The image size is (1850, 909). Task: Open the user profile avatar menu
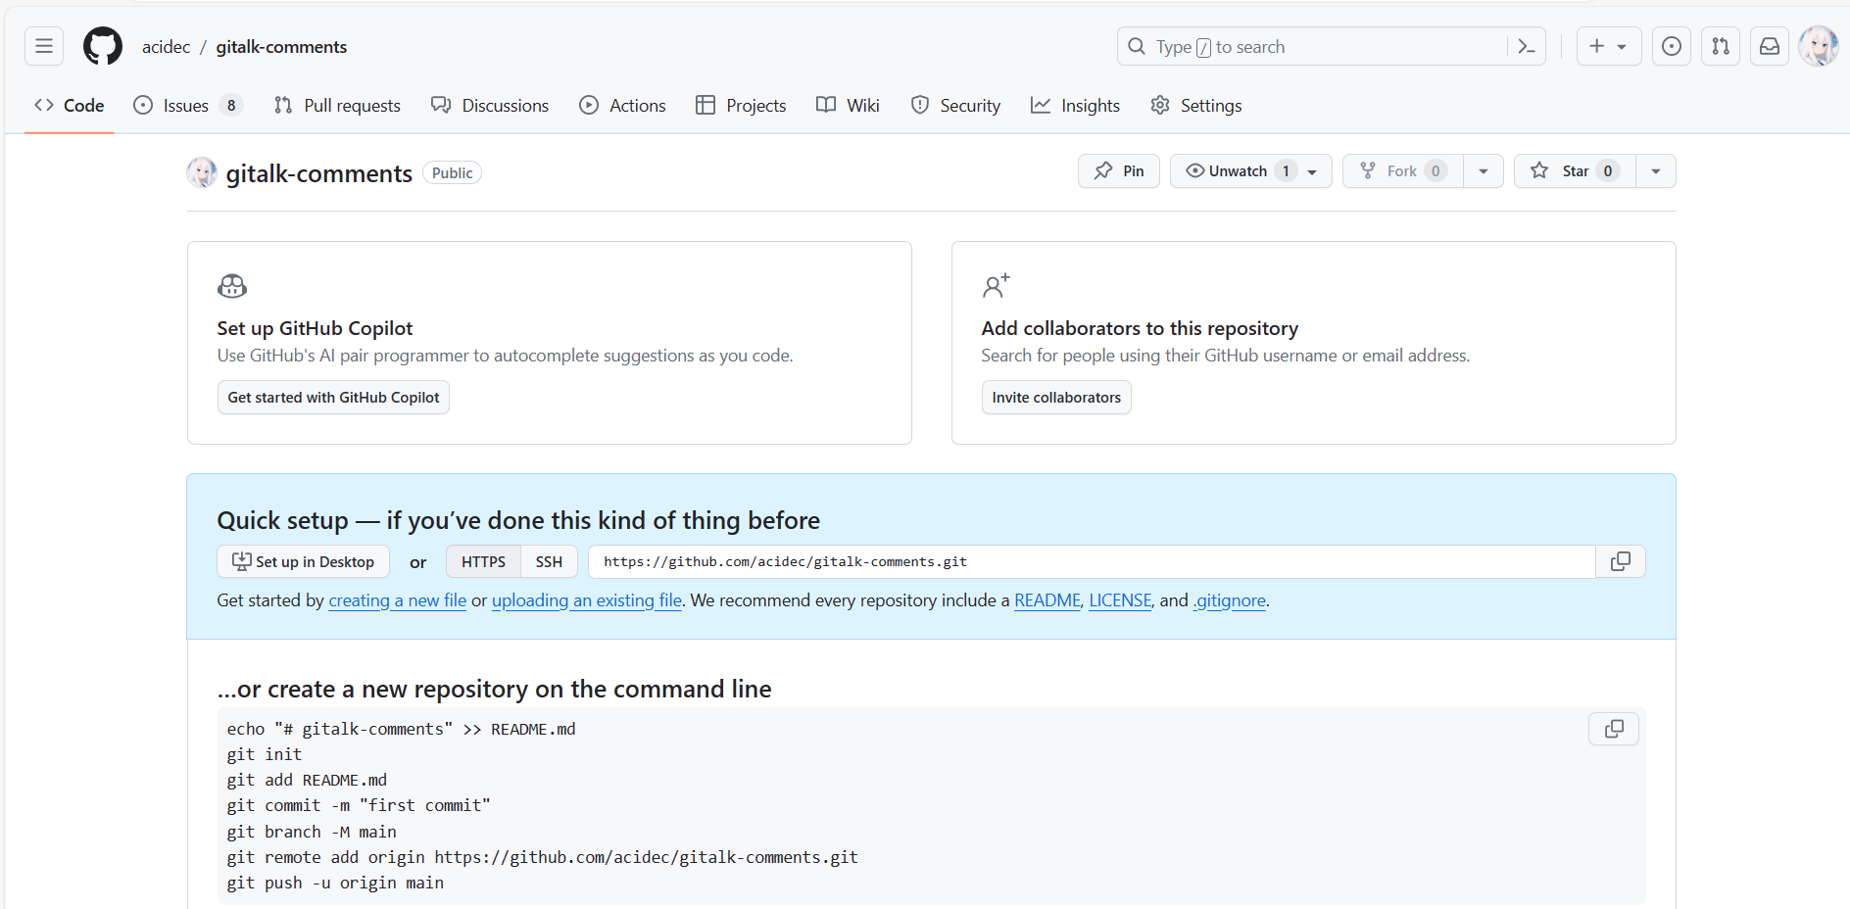(x=1819, y=46)
